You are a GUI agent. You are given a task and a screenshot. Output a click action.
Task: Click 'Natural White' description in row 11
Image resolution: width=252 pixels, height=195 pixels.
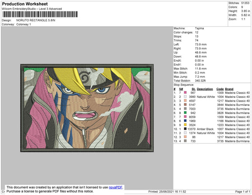pyautogui.click(x=206, y=133)
